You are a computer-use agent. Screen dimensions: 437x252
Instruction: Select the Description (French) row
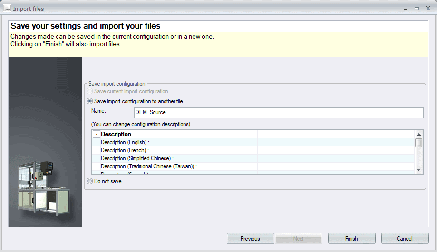coord(178,150)
